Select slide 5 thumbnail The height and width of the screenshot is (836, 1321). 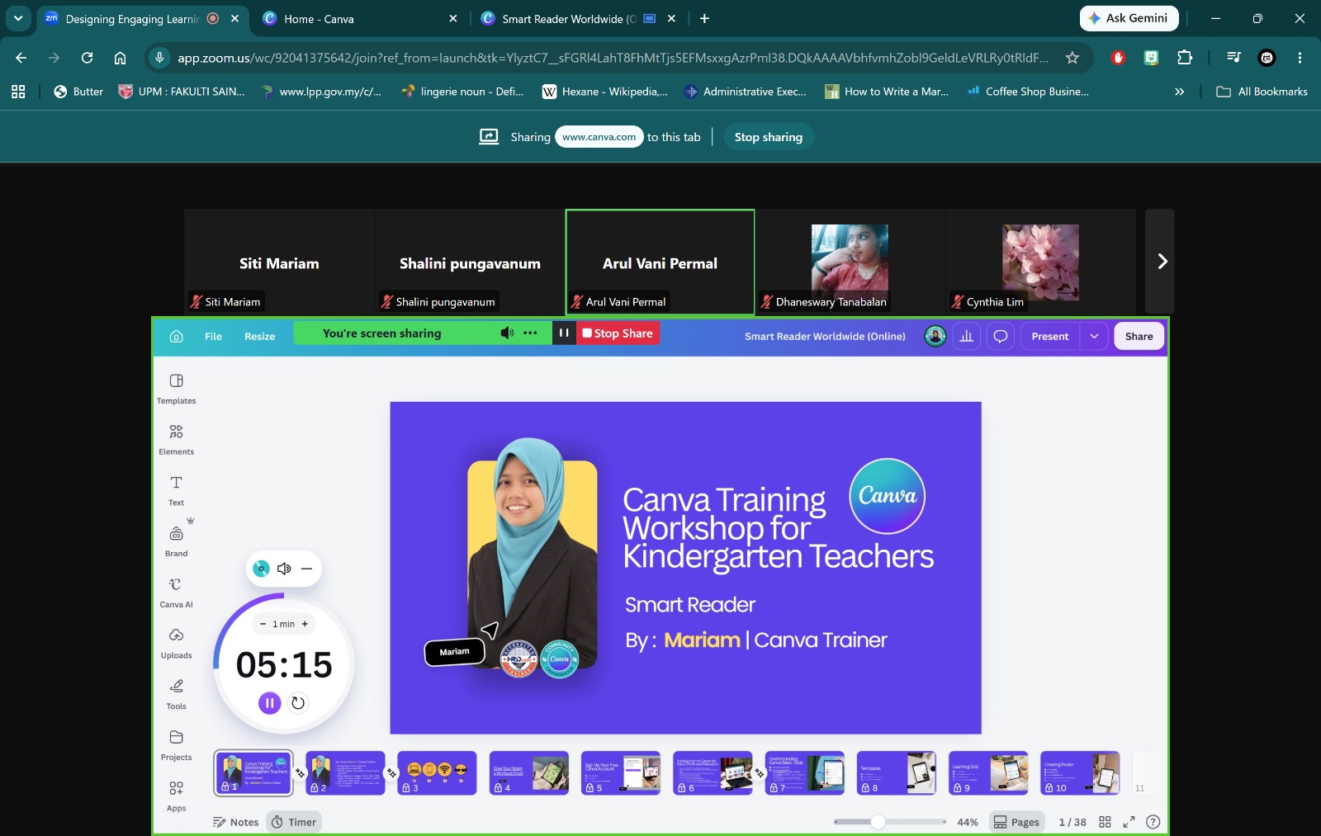coord(621,772)
